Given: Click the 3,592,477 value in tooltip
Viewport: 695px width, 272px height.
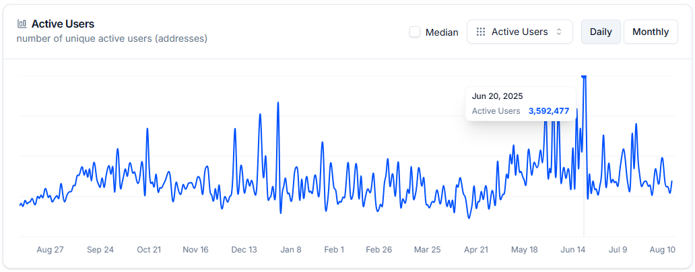Looking at the screenshot, I should [548, 111].
